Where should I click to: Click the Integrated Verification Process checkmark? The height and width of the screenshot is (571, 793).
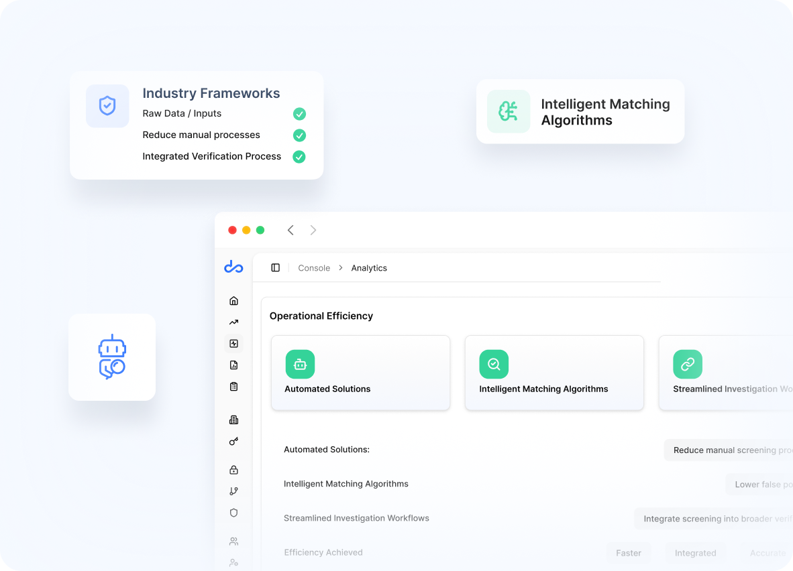(299, 157)
